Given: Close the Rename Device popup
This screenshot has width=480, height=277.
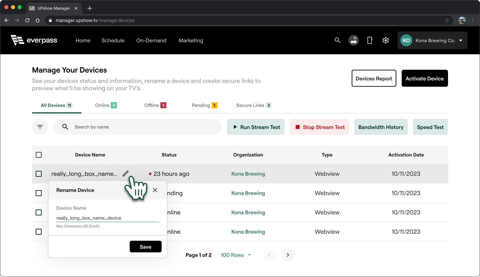Looking at the screenshot, I should pyautogui.click(x=155, y=190).
